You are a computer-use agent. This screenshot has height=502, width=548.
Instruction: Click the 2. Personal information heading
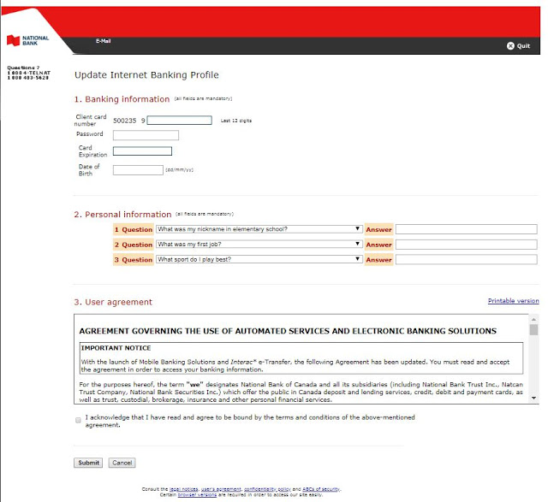coord(122,215)
